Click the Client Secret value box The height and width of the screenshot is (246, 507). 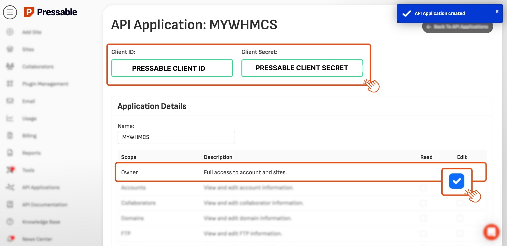click(x=302, y=68)
